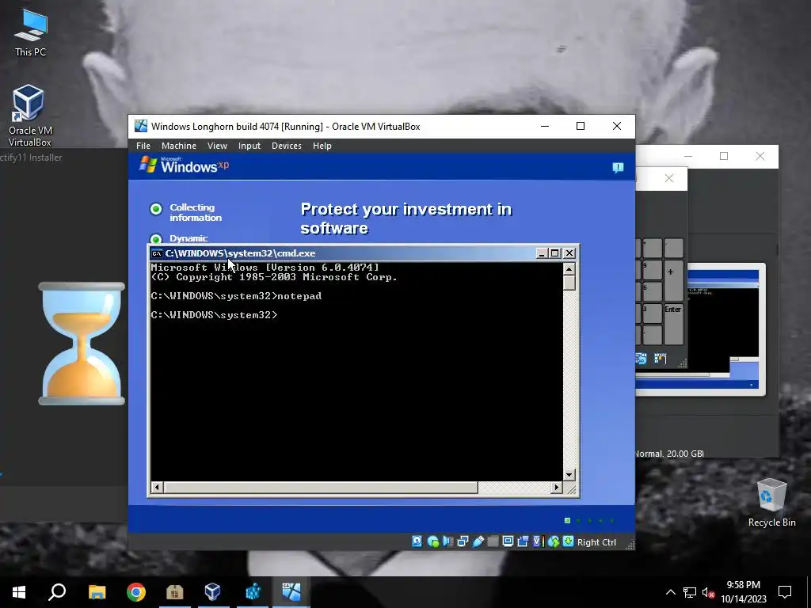Open the Devices menu
The width and height of the screenshot is (811, 608).
287,146
